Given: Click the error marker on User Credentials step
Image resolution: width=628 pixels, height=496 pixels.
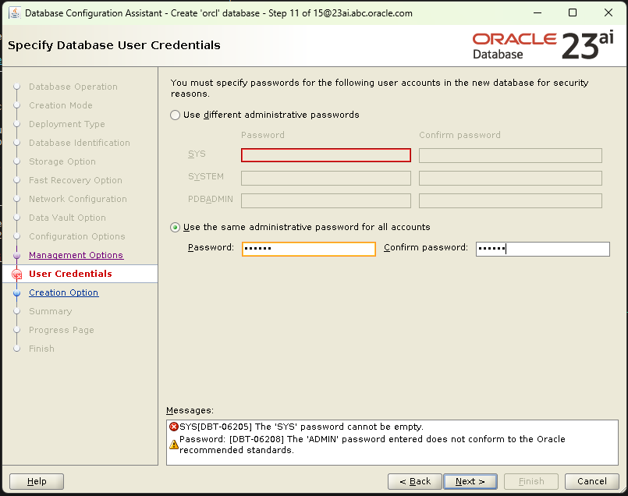Looking at the screenshot, I should click(17, 274).
